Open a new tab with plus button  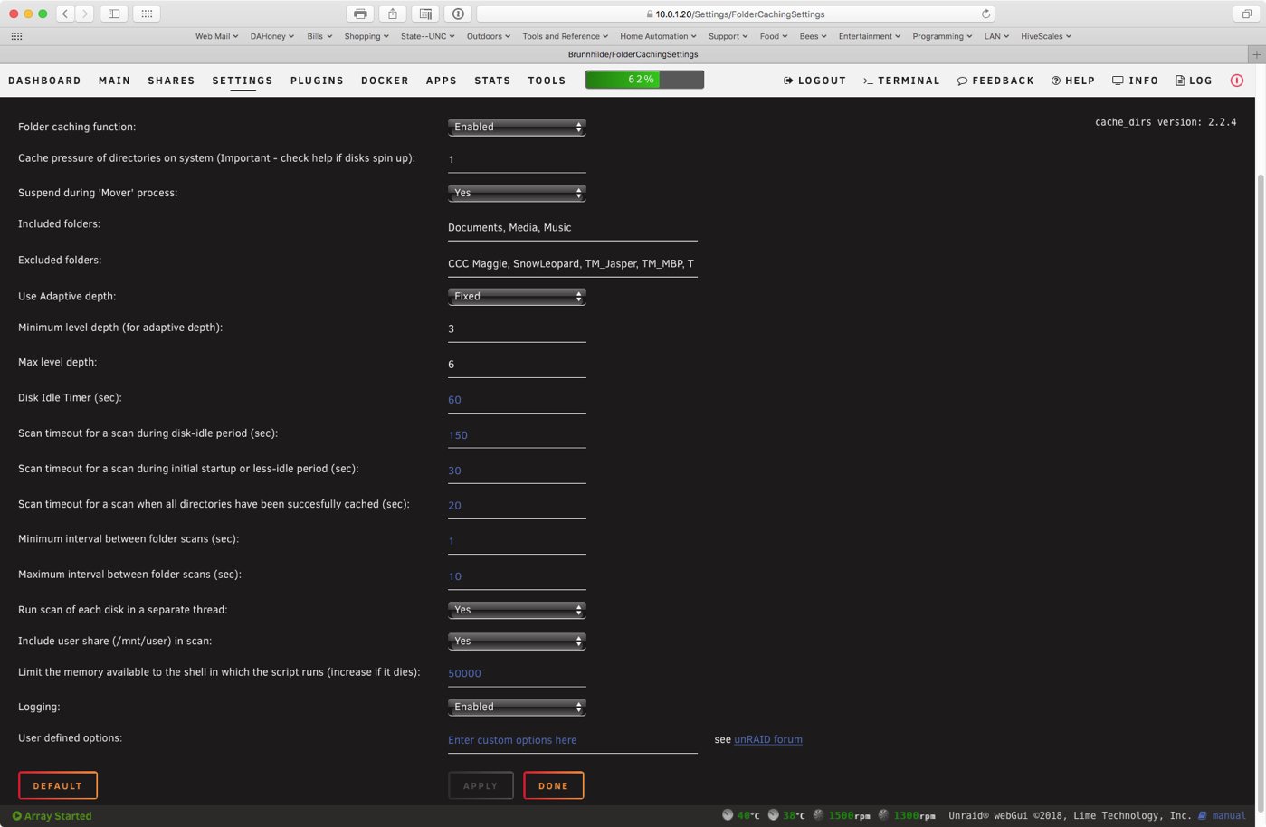1257,54
